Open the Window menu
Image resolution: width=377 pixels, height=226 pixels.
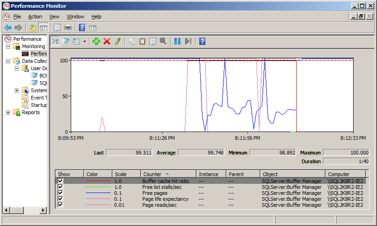point(75,17)
